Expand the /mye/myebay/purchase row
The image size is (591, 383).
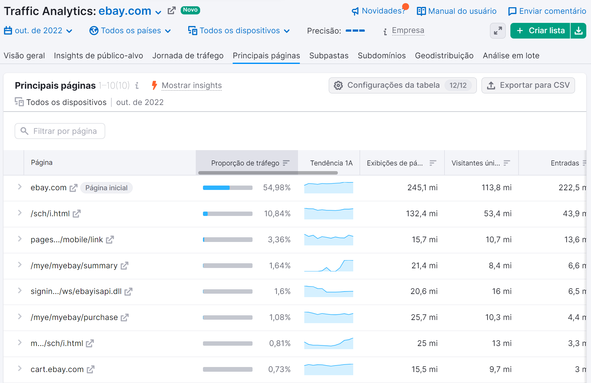click(x=20, y=317)
